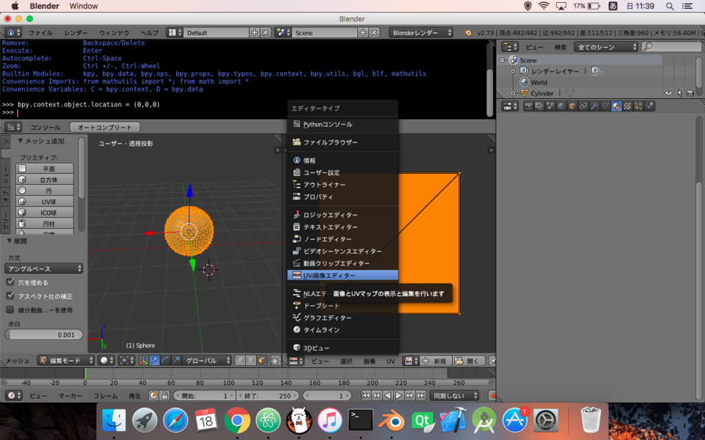Open the Render properties tab (camera icon)
The image size is (705, 440).
[528, 106]
